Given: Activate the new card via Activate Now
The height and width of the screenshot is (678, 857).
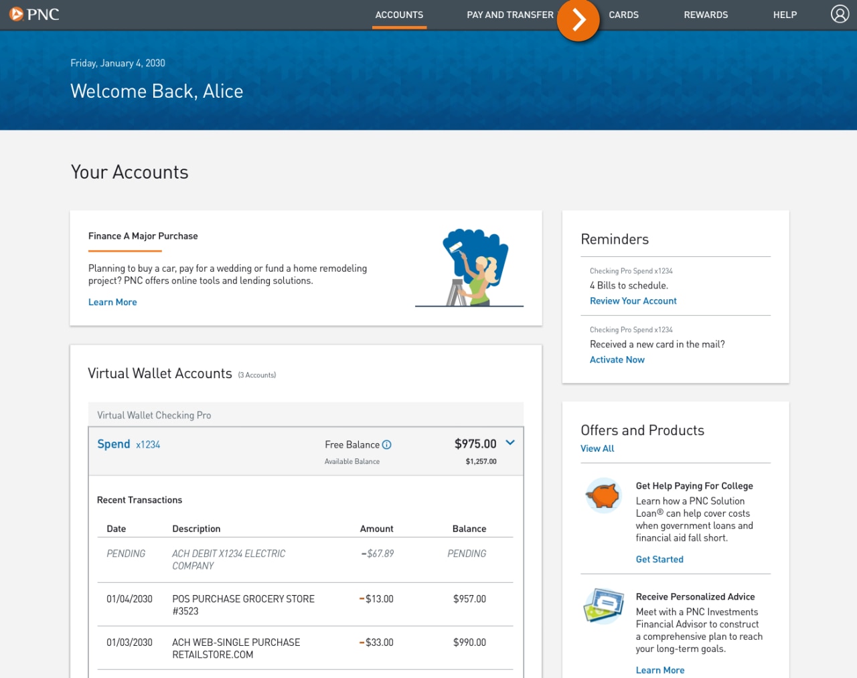Looking at the screenshot, I should [617, 359].
